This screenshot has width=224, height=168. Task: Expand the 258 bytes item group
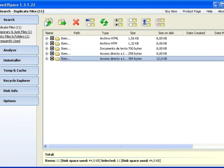click(x=47, y=53)
